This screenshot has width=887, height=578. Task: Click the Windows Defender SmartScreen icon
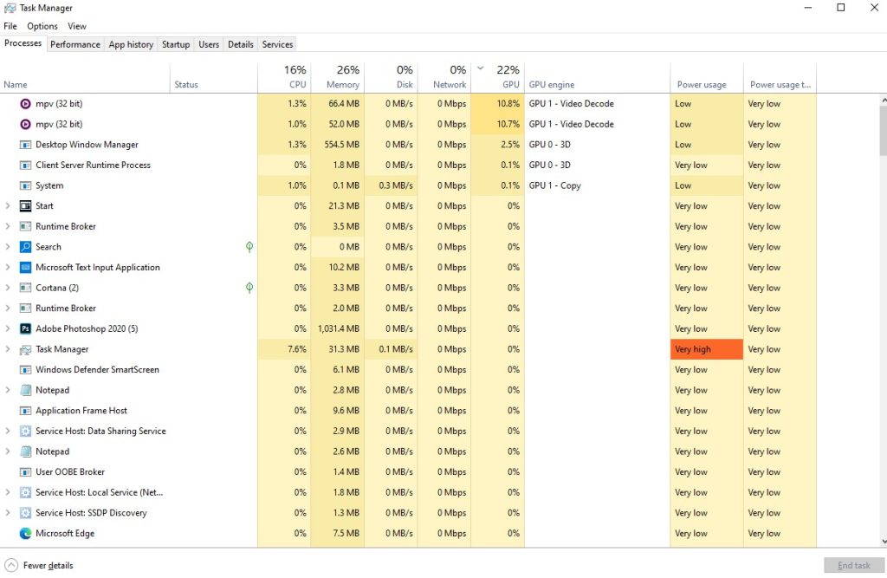click(x=25, y=370)
